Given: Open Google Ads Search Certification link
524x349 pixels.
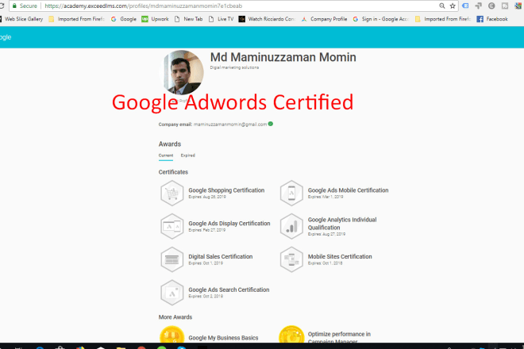Looking at the screenshot, I should 229,290.
